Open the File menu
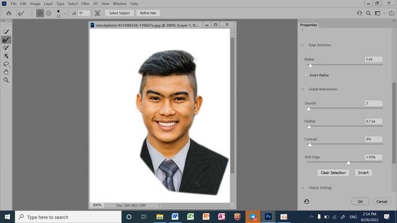397x223 pixels. tap(14, 4)
